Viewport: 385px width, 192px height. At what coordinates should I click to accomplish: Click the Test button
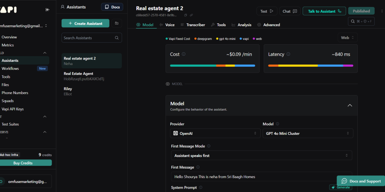[x=267, y=11]
